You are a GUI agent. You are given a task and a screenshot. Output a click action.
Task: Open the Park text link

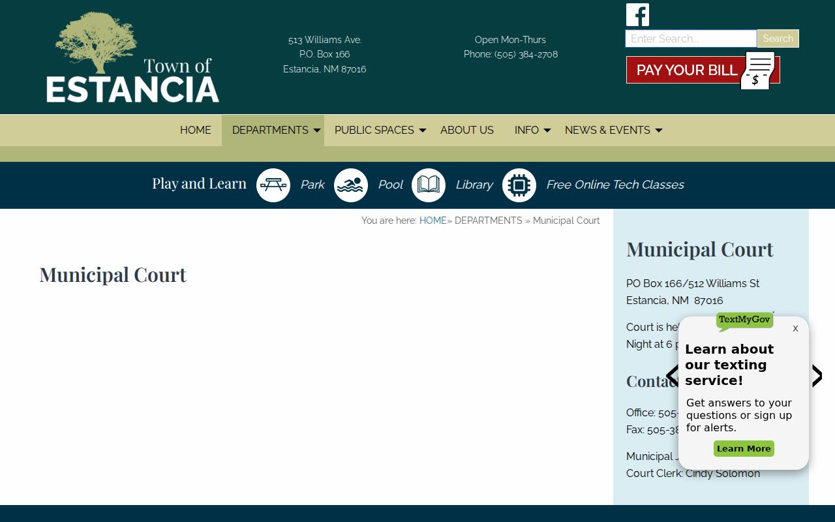[312, 185]
